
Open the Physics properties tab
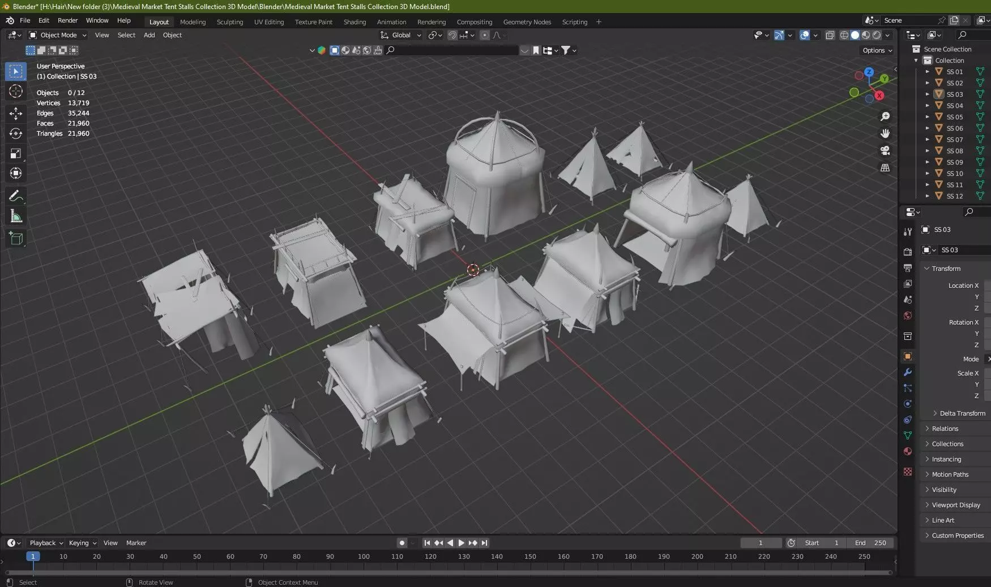click(908, 404)
